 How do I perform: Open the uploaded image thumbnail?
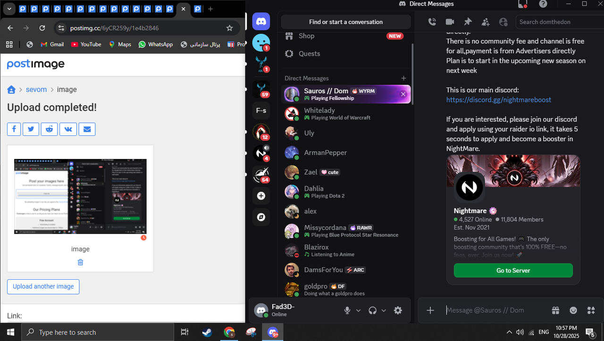[x=80, y=196]
